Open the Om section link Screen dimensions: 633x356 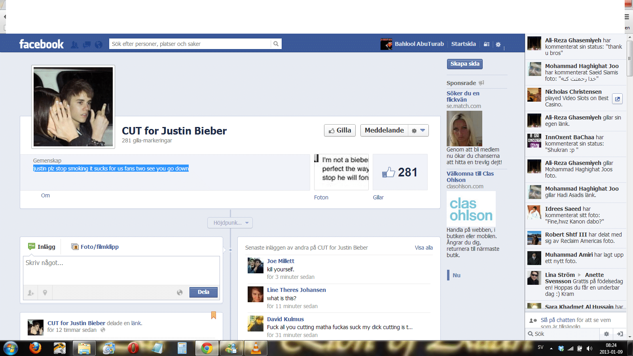coord(45,195)
